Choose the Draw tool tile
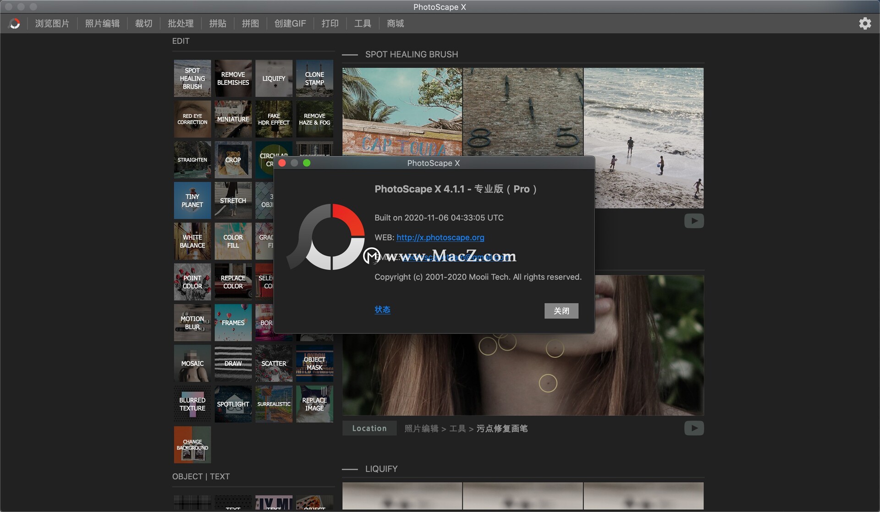 coord(233,363)
